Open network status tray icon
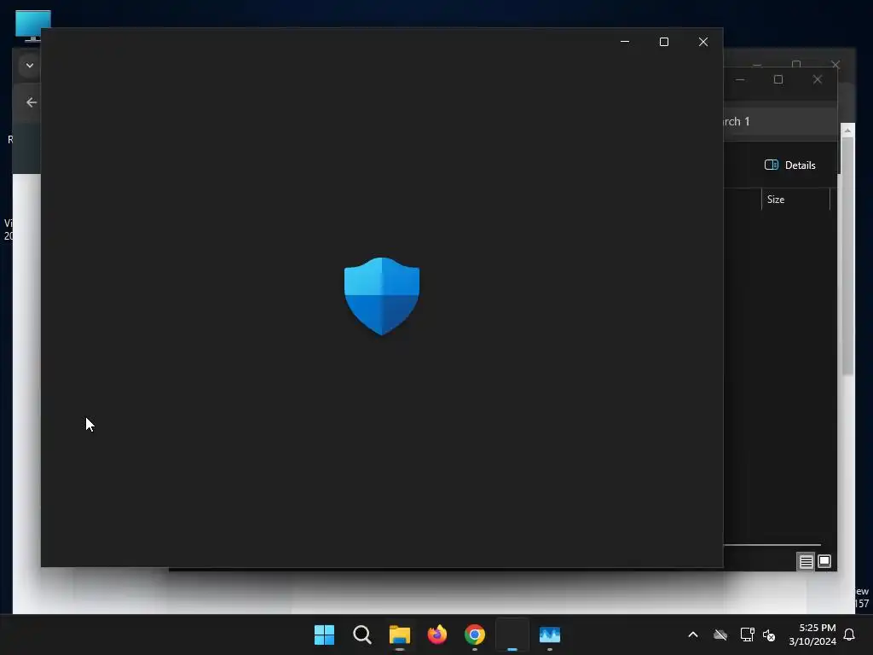The height and width of the screenshot is (655, 873). point(747,635)
